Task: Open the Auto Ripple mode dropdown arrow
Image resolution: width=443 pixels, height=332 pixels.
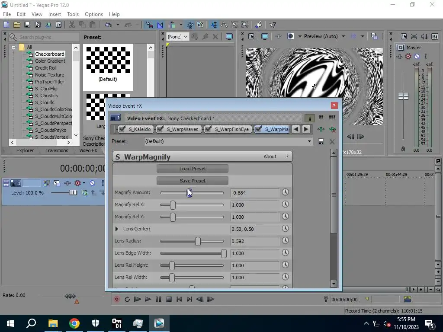Action: click(180, 25)
